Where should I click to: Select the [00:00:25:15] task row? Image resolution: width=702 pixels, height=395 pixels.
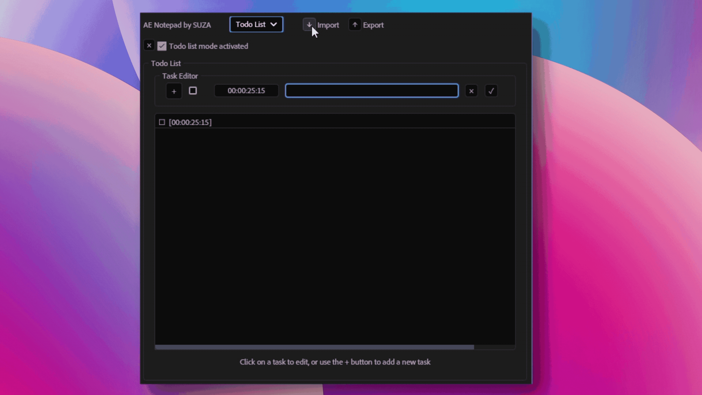pos(335,122)
